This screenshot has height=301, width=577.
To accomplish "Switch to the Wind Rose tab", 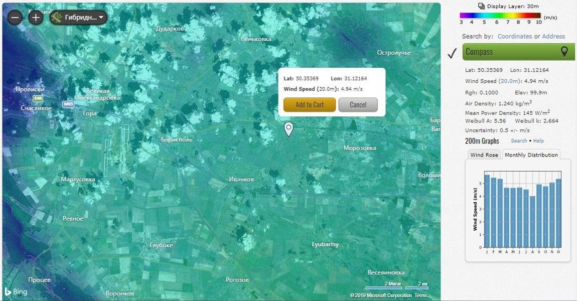I will [x=484, y=155].
